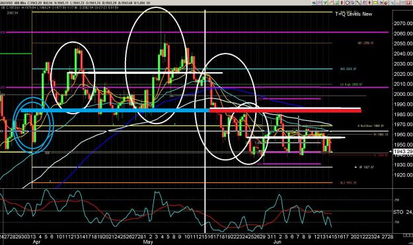Click the 2050.00 price axis label
The width and height of the screenshot is (413, 245).
(x=403, y=44)
